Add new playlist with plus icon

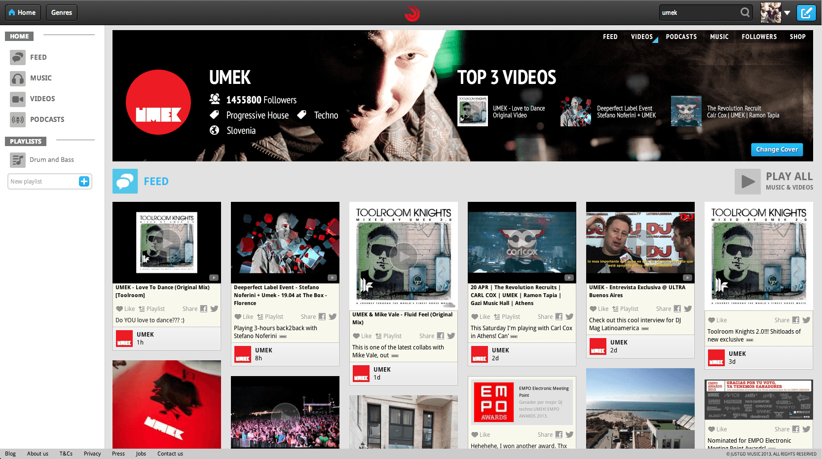(84, 182)
